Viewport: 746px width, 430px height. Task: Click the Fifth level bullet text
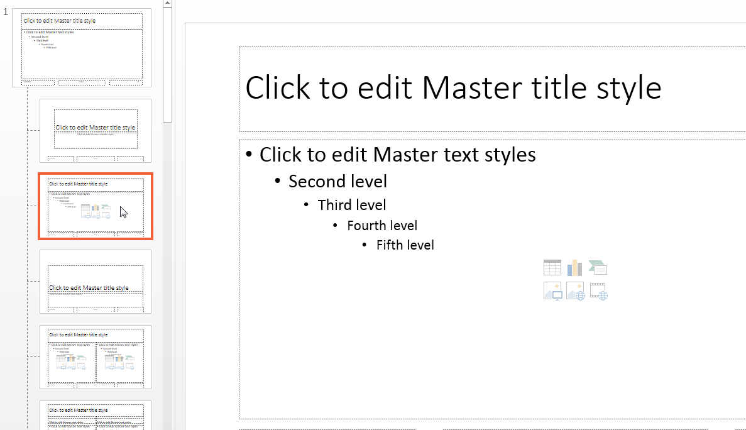(x=405, y=245)
